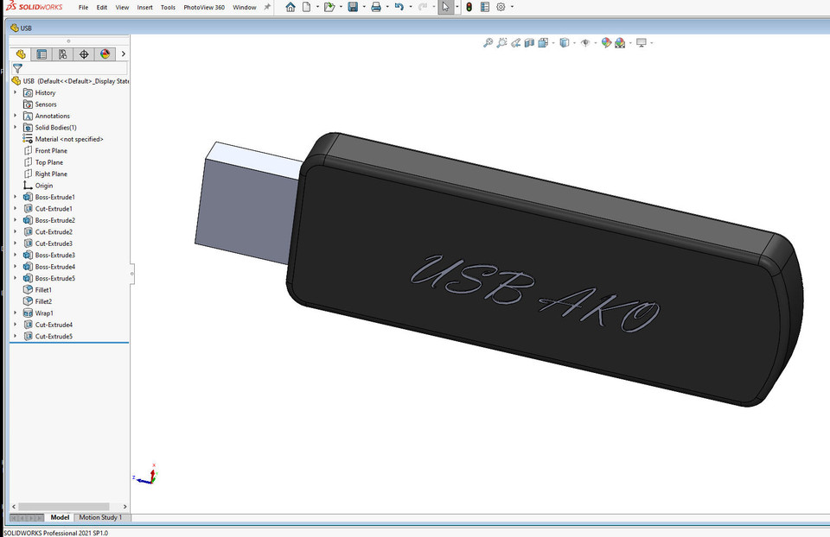Open the Section View tool
The height and width of the screenshot is (537, 830).
coord(529,41)
